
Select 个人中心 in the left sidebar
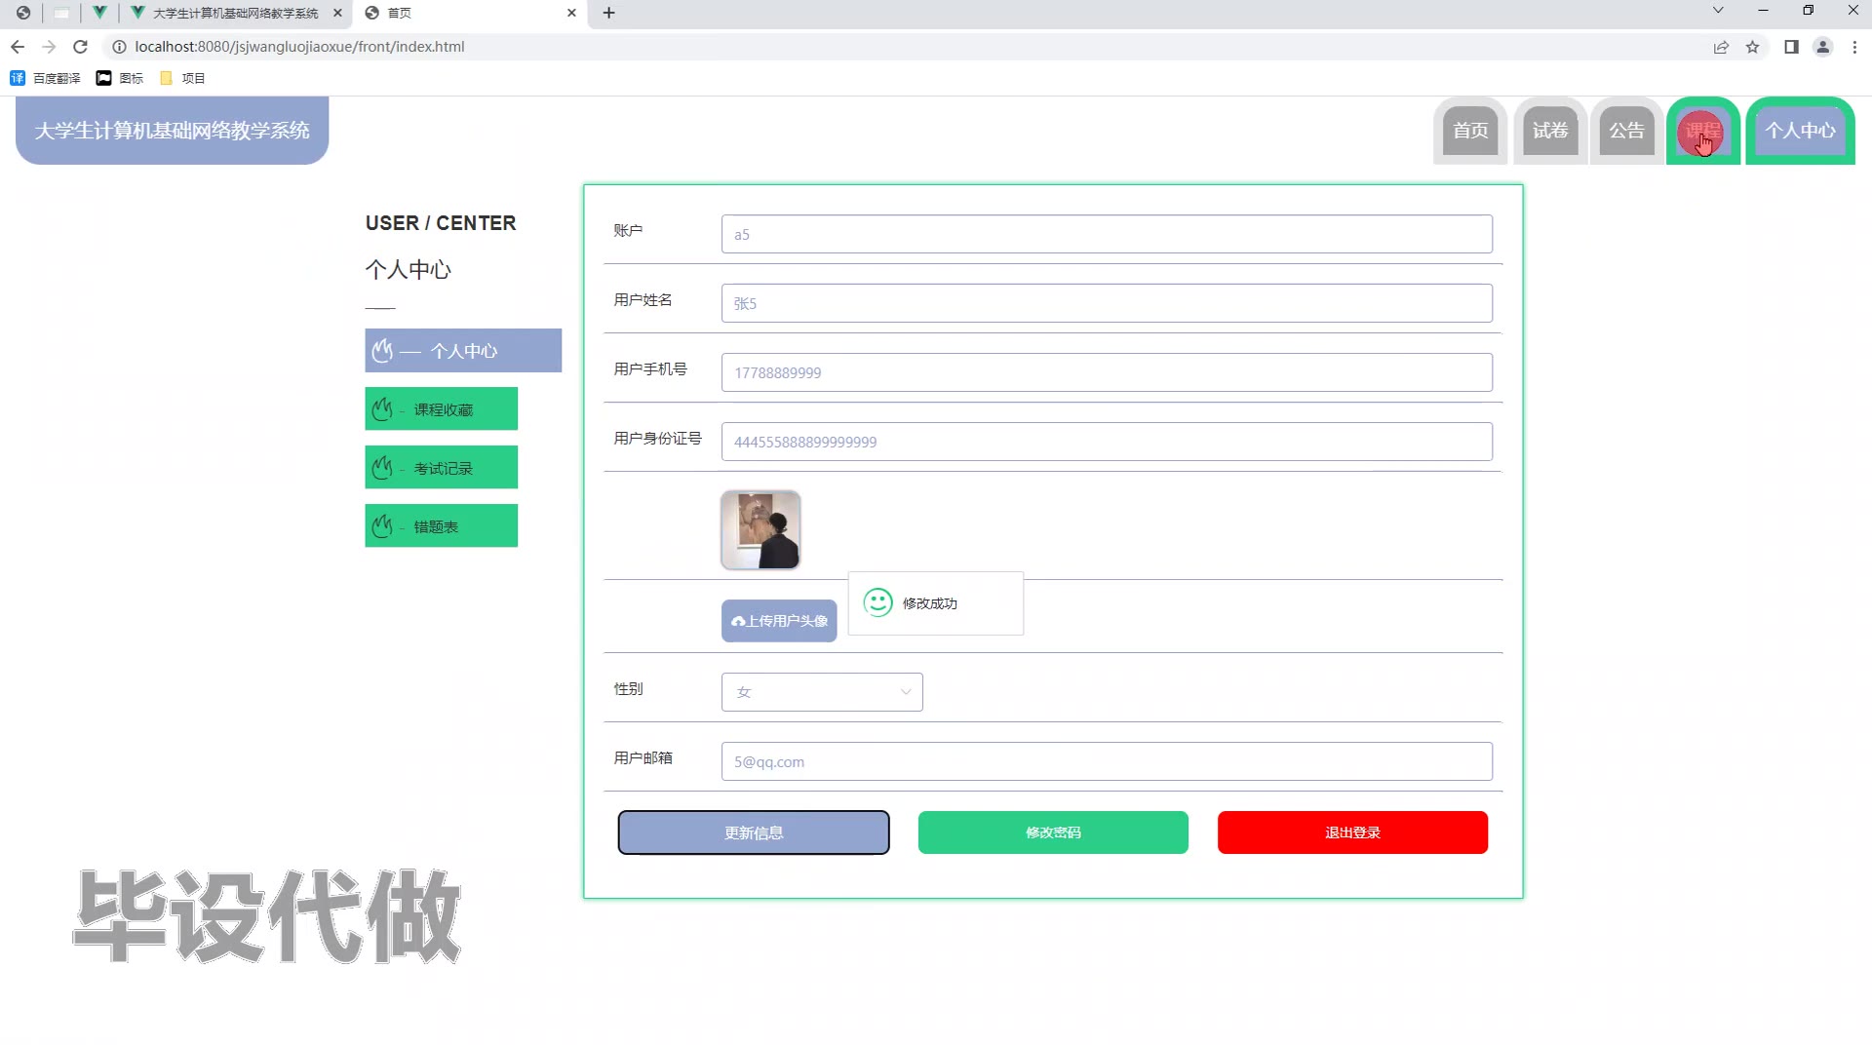point(463,351)
